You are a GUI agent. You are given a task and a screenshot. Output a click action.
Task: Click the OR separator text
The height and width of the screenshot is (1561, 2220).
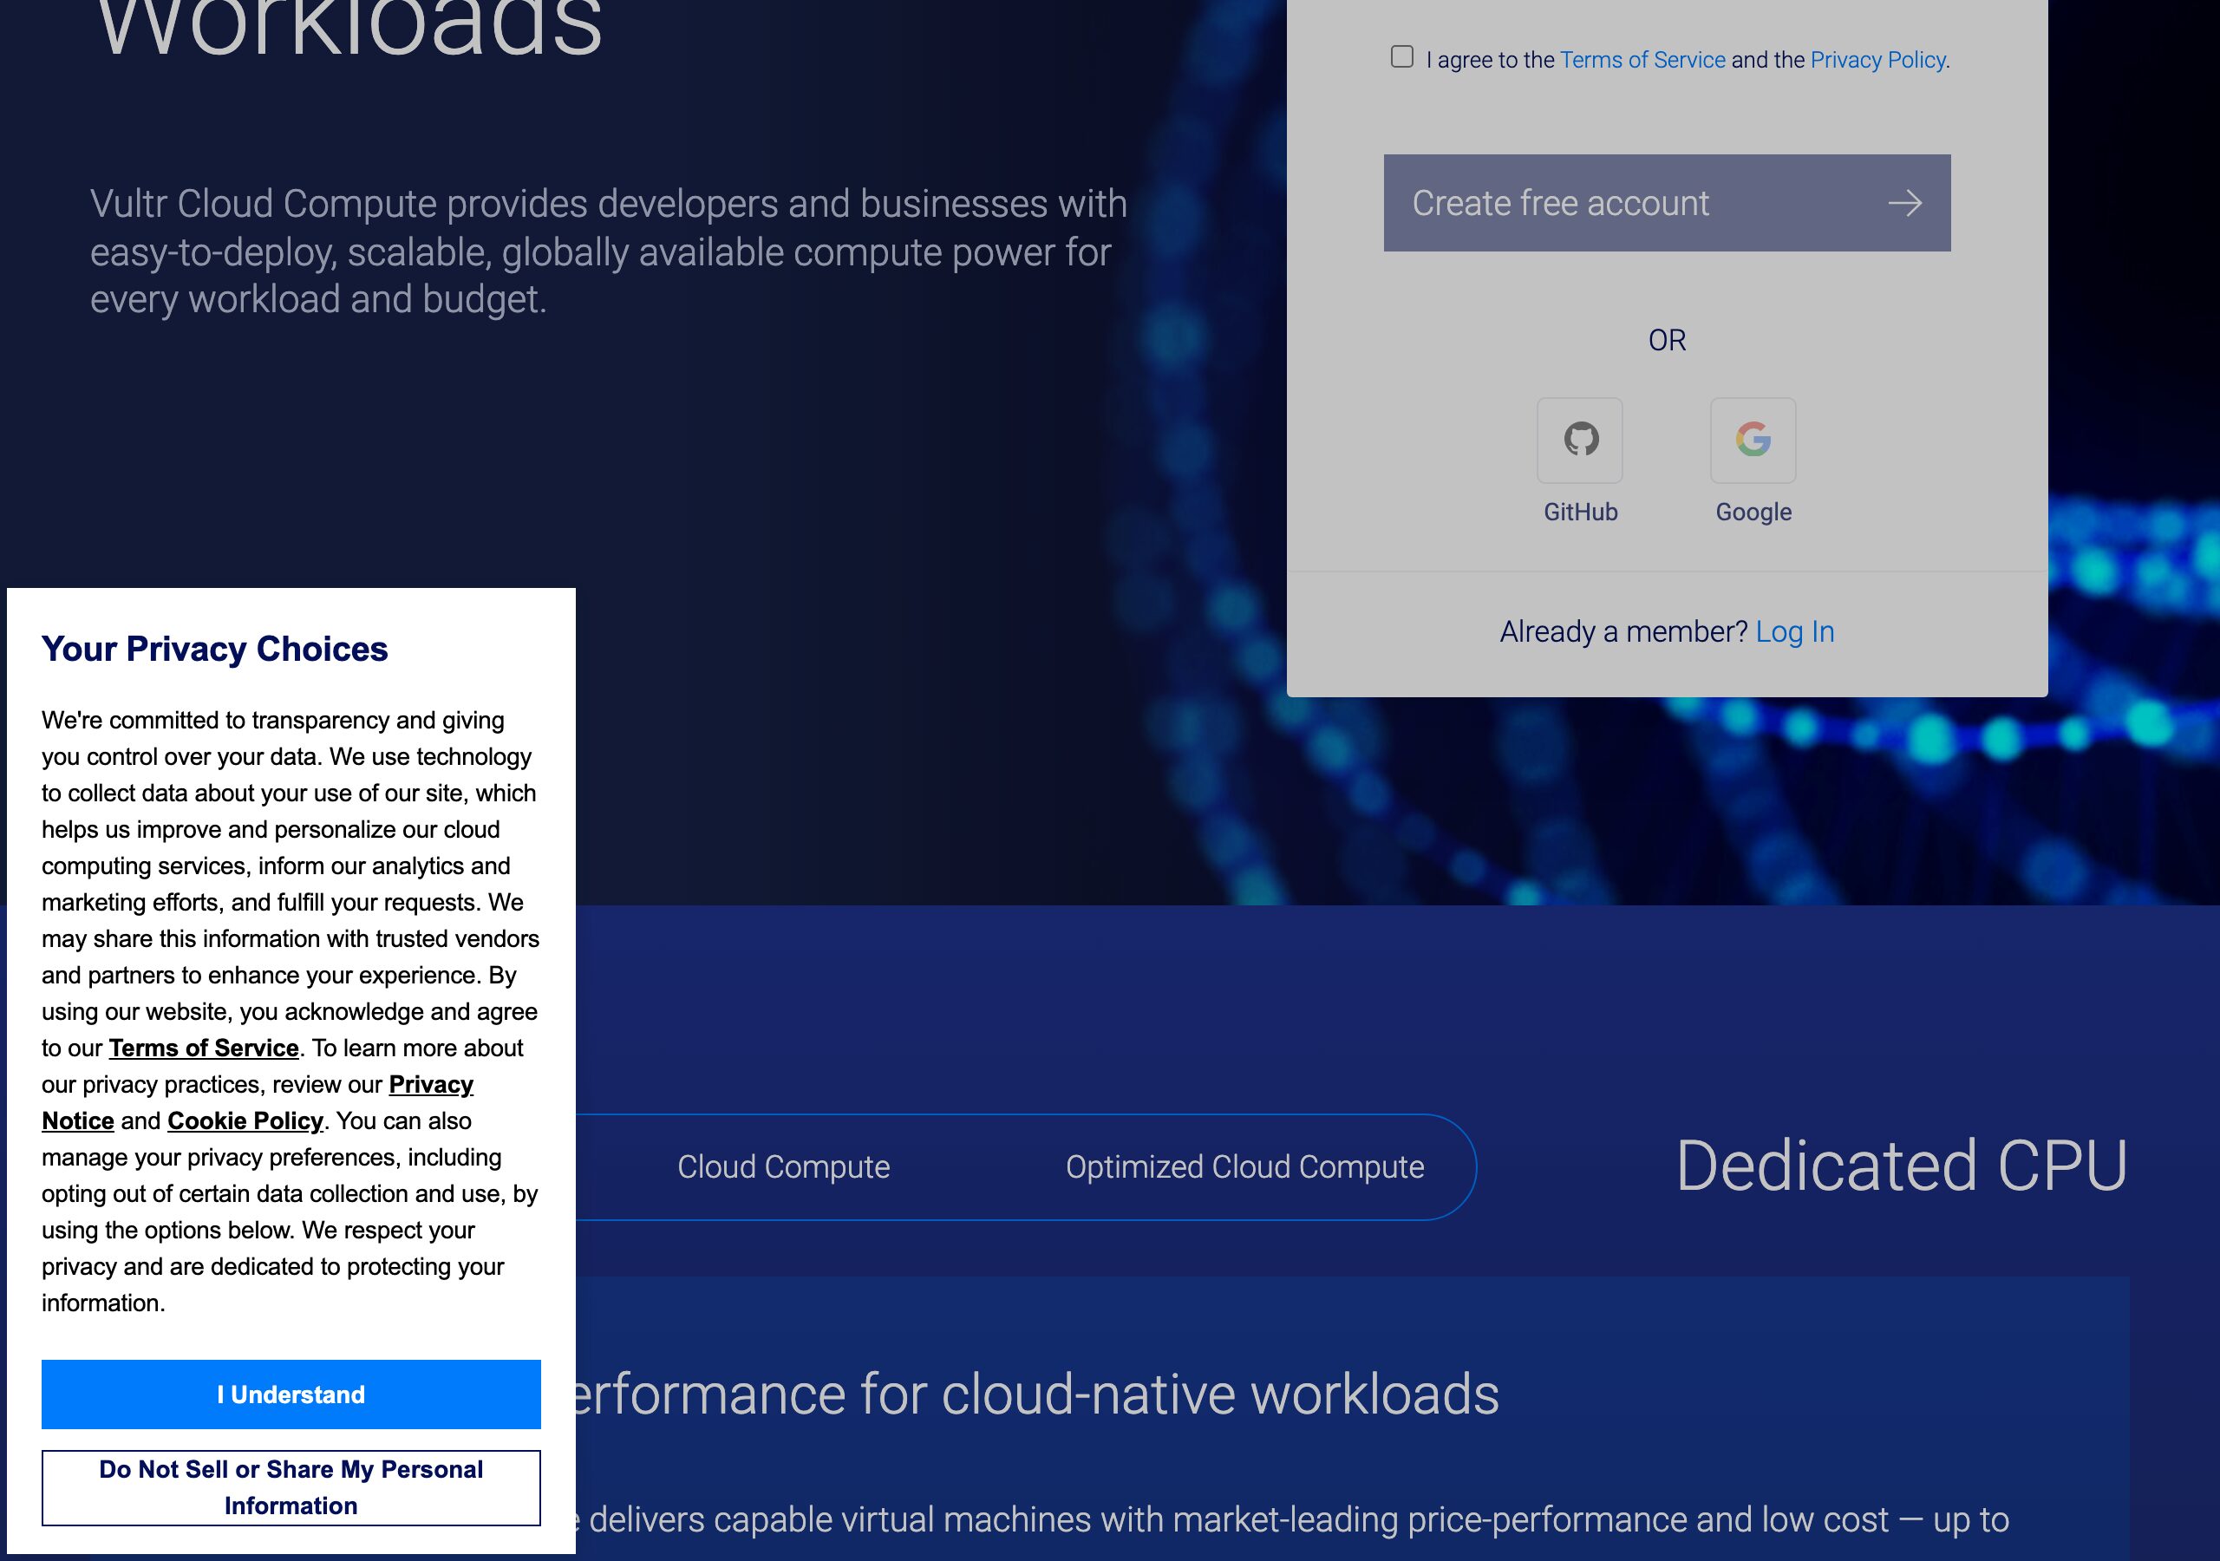[x=1667, y=341]
